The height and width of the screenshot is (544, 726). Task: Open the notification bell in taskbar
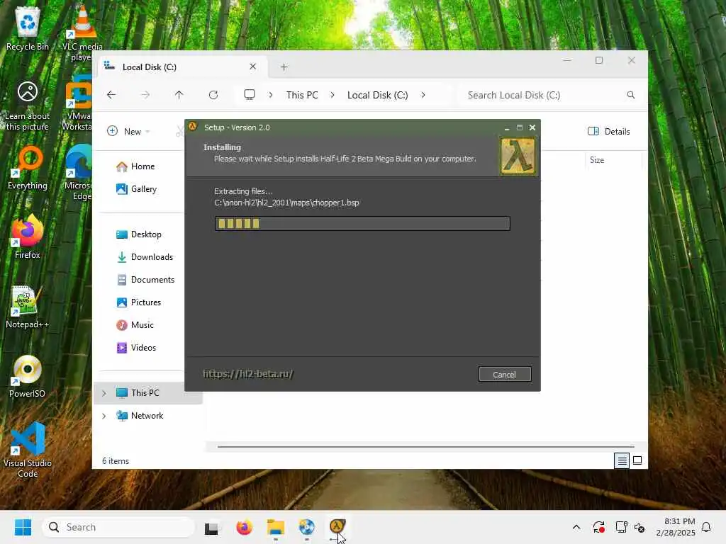pyautogui.click(x=707, y=527)
